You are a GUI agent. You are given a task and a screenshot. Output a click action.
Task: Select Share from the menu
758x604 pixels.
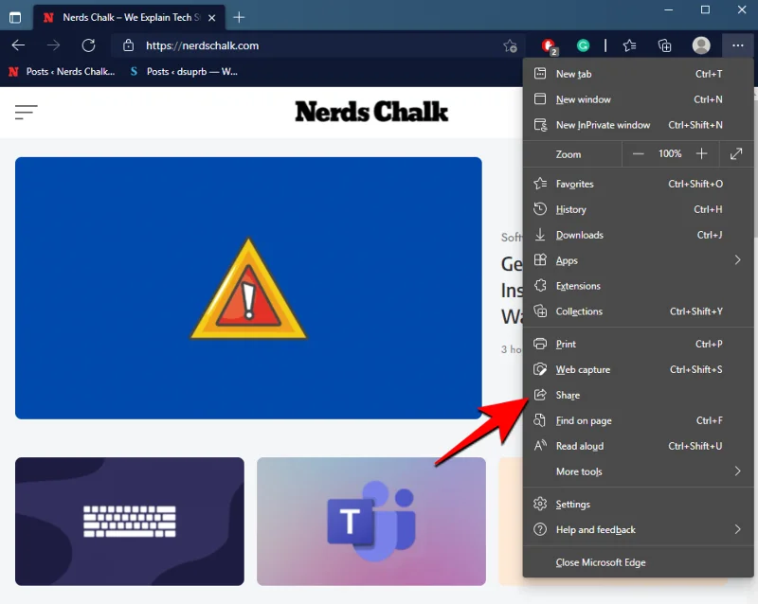click(568, 395)
